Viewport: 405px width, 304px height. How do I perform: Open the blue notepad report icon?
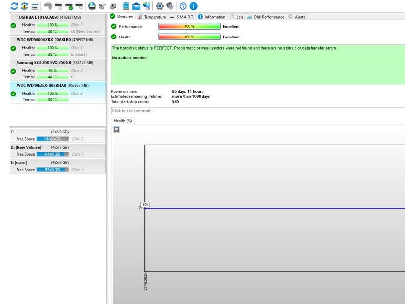126,6
